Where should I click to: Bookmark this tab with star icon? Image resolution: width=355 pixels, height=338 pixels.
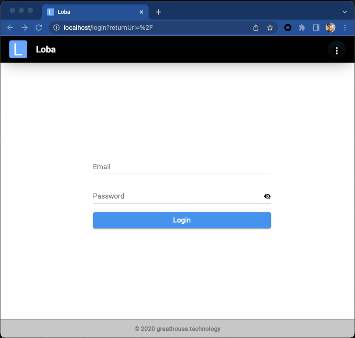[x=270, y=28]
